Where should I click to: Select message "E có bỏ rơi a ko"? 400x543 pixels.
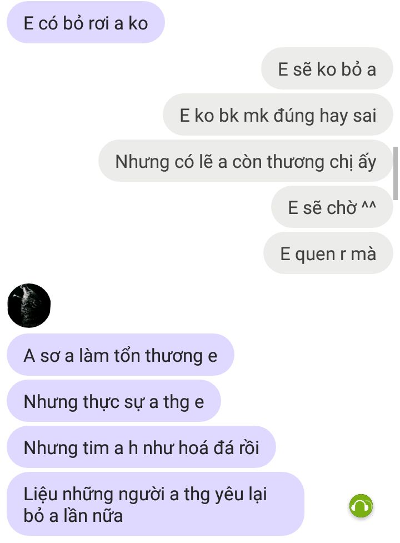point(86,23)
